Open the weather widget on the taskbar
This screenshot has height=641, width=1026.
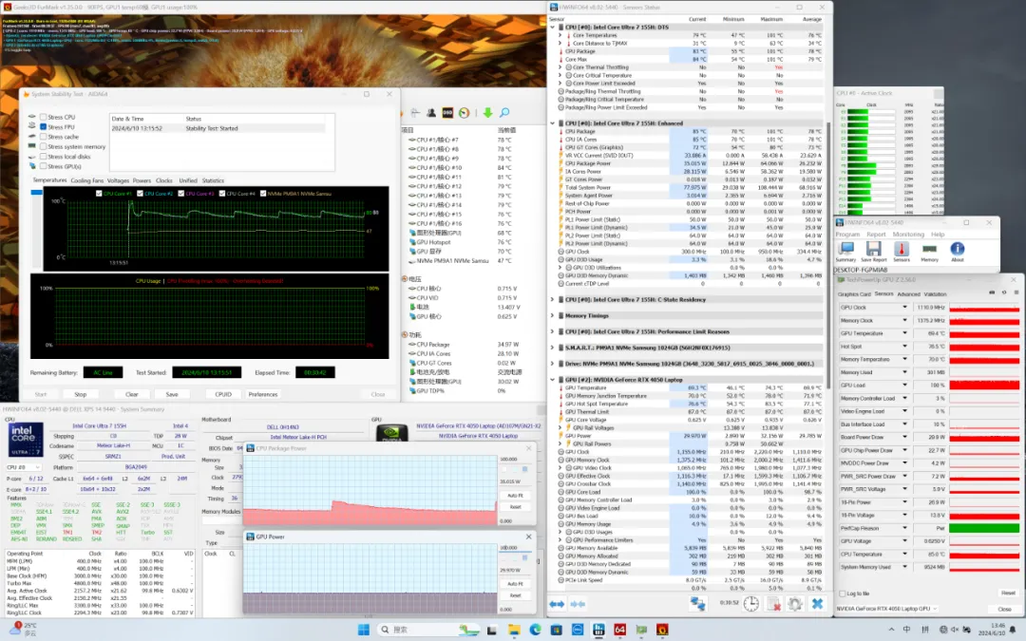[23, 630]
